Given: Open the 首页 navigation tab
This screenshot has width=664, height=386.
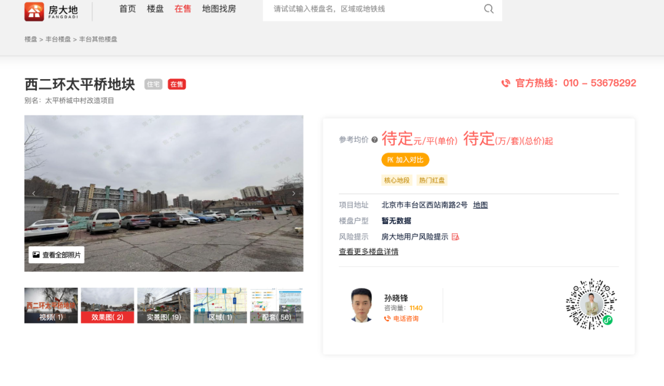Looking at the screenshot, I should (x=127, y=9).
